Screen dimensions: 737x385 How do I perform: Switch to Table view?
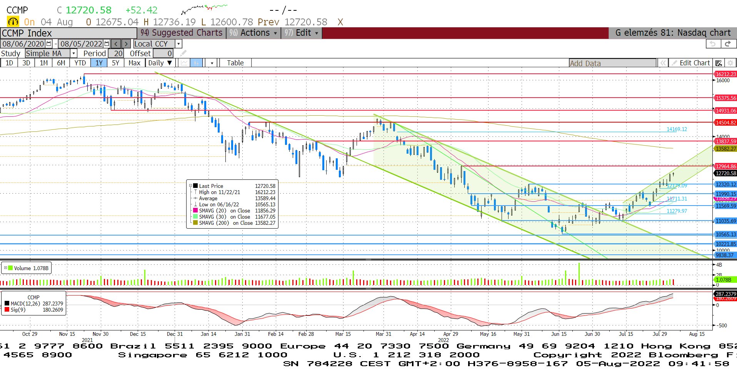[235, 63]
